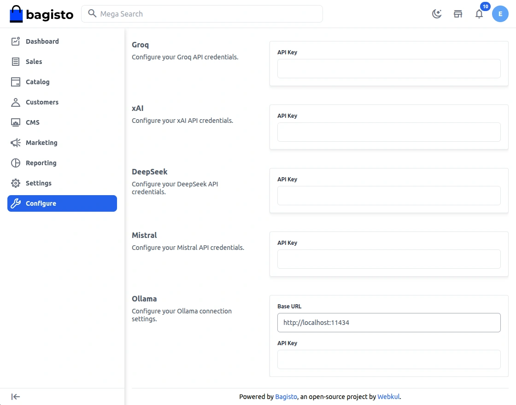This screenshot has width=516, height=405.
Task: Click the DeepSeek API Key input
Action: (x=388, y=196)
